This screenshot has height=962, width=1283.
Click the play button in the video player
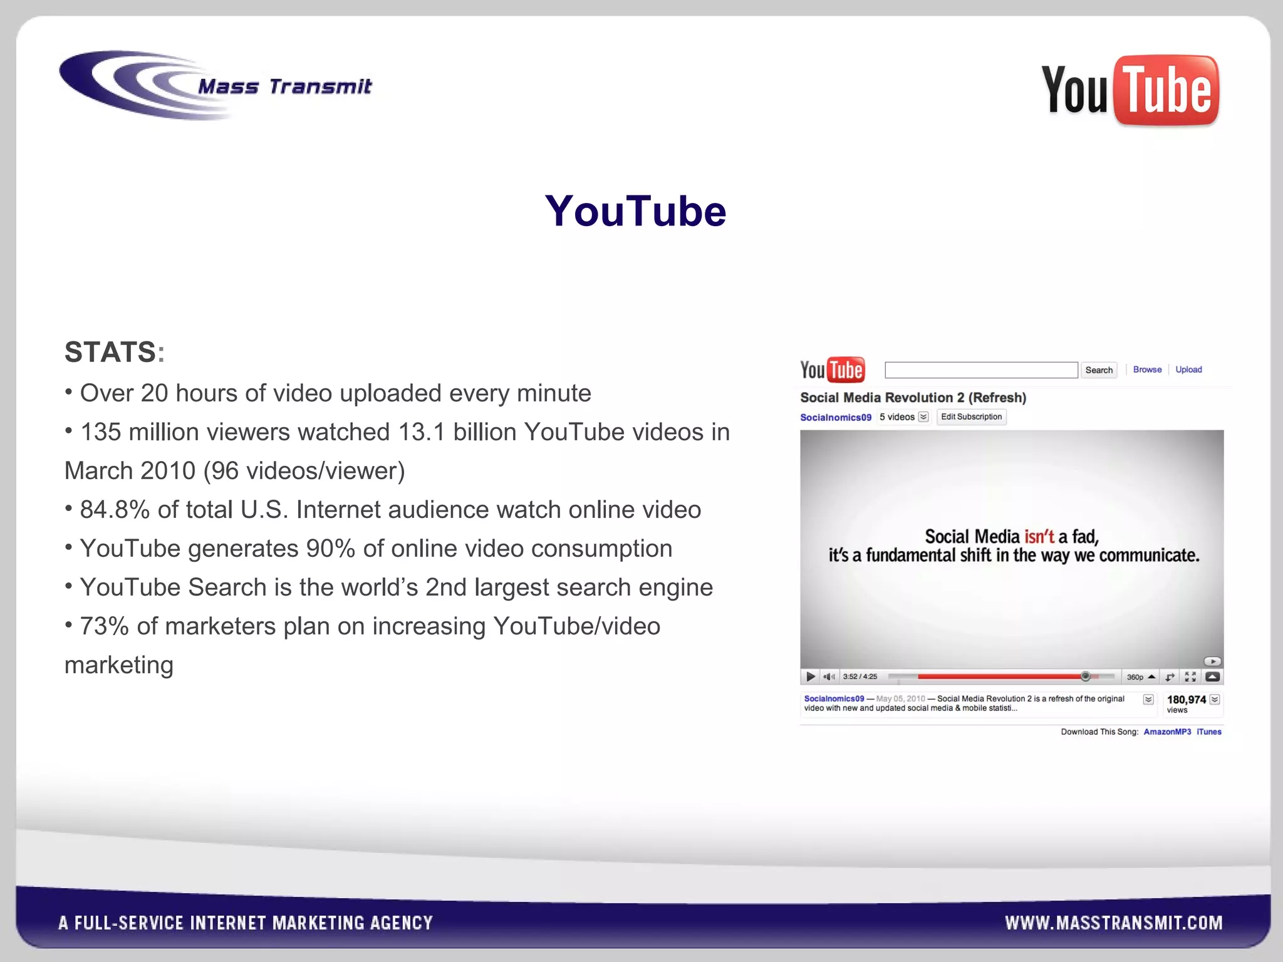(x=810, y=676)
